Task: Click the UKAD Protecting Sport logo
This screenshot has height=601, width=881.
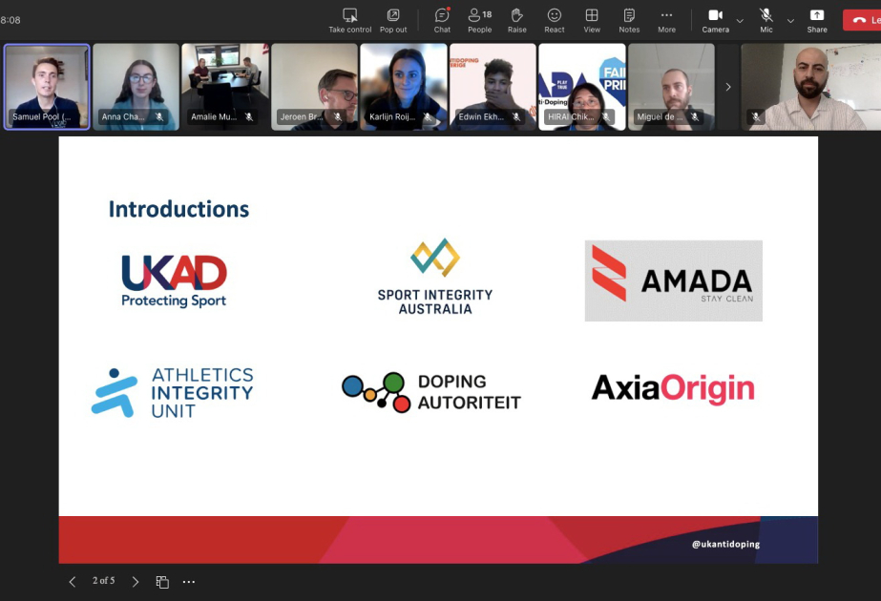Action: (x=174, y=280)
